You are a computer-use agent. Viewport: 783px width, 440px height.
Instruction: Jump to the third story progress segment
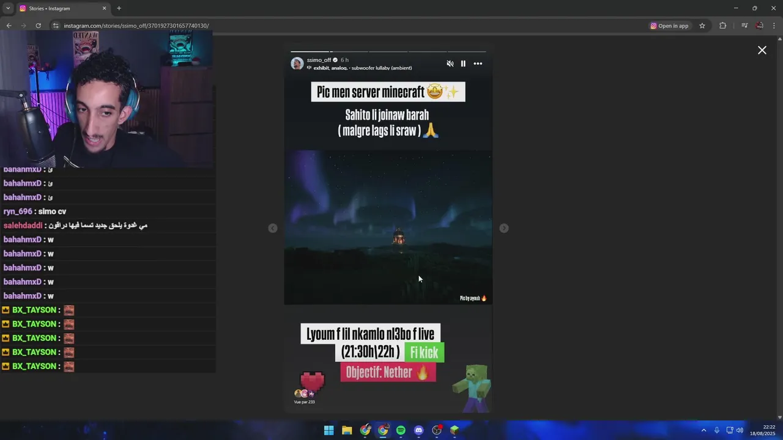click(x=388, y=51)
